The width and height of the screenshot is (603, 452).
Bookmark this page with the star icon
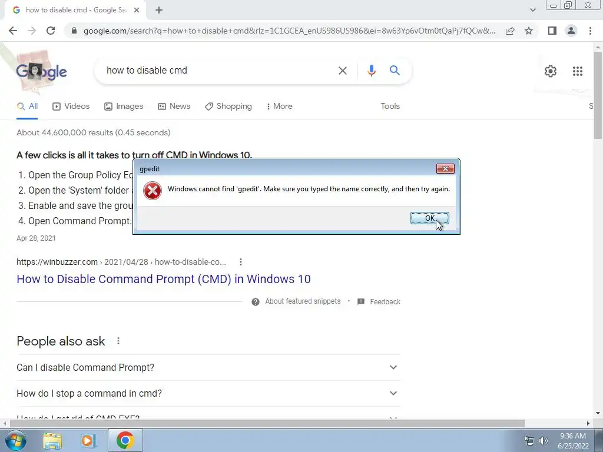[529, 31]
